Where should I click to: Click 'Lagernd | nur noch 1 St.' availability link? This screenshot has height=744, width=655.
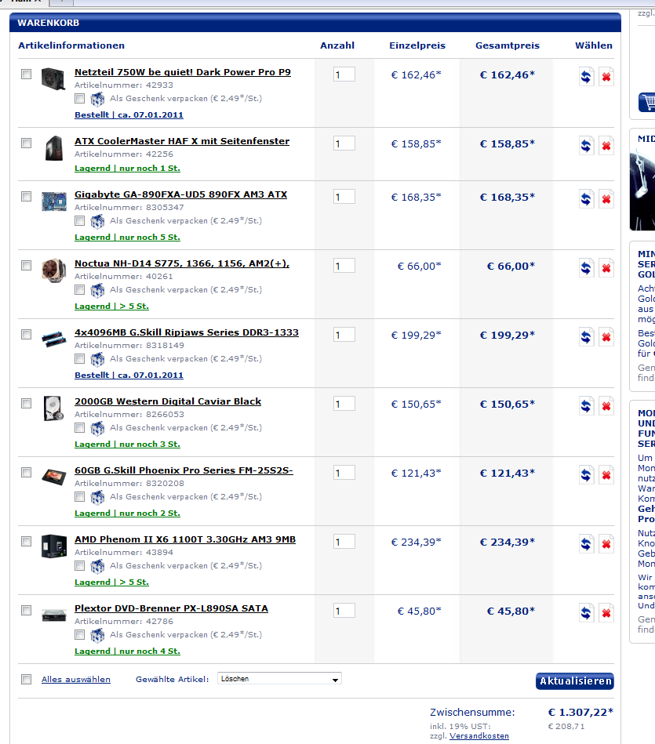click(127, 169)
